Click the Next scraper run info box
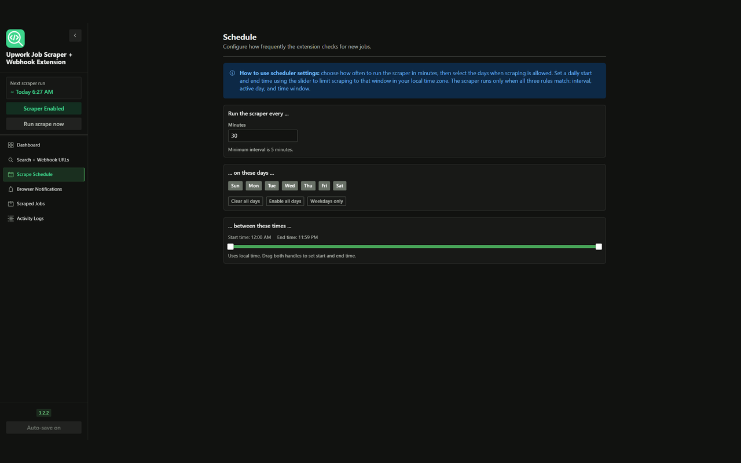The height and width of the screenshot is (463, 741). pos(44,88)
